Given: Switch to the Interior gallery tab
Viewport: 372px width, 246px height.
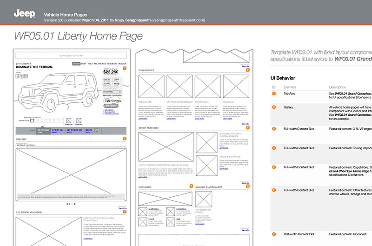Looking at the screenshot, I should pos(31,145).
